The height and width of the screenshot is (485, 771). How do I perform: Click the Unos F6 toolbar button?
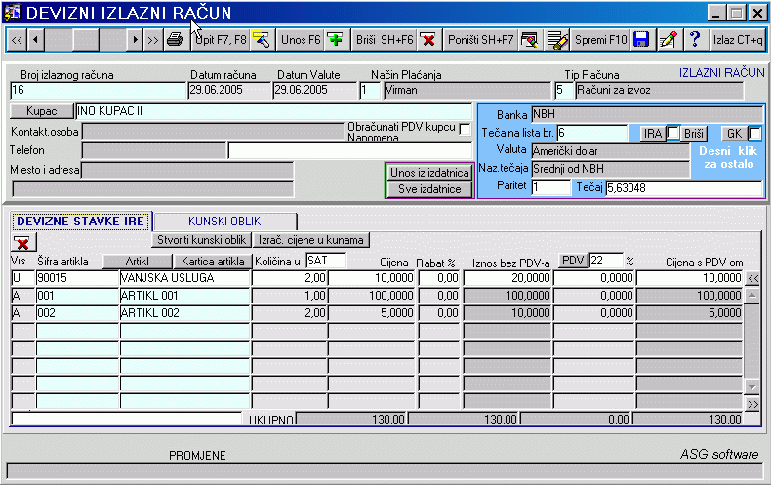click(x=301, y=40)
